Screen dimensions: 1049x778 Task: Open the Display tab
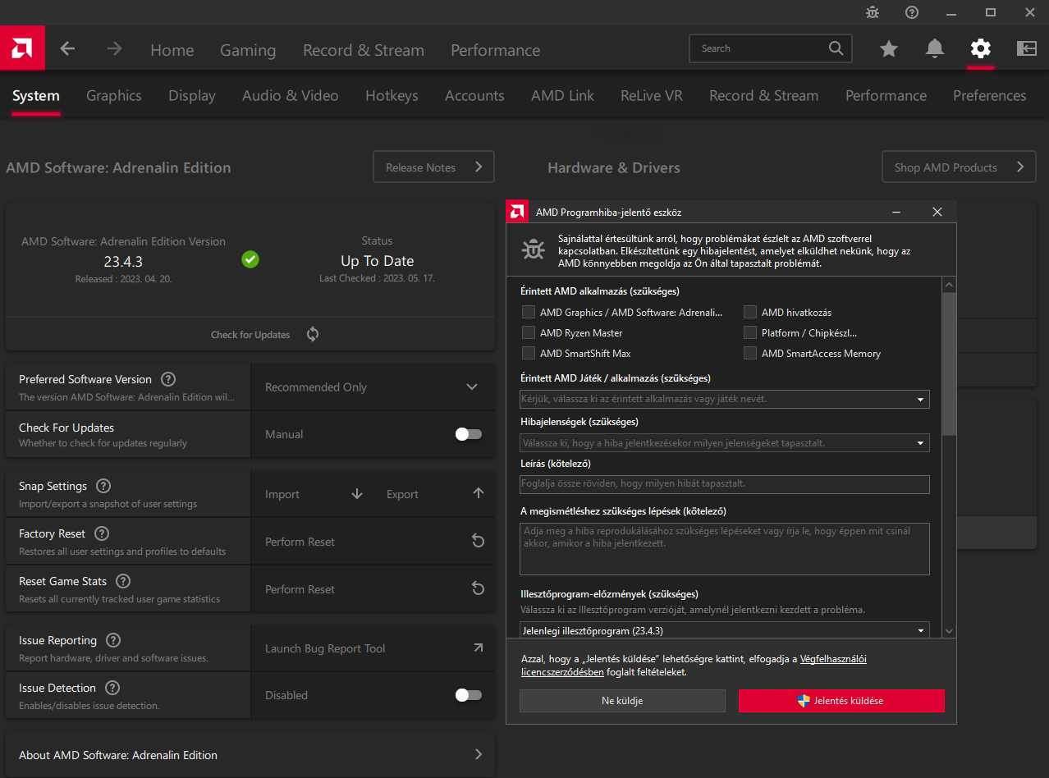[192, 96]
